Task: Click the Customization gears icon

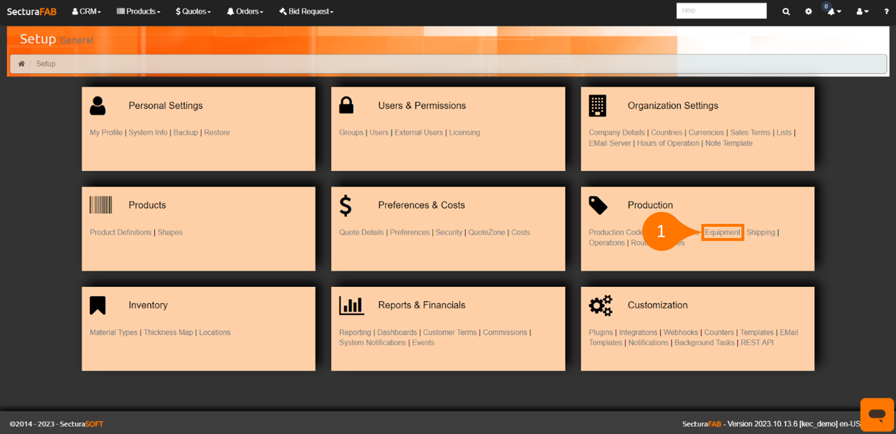Action: [x=600, y=306]
